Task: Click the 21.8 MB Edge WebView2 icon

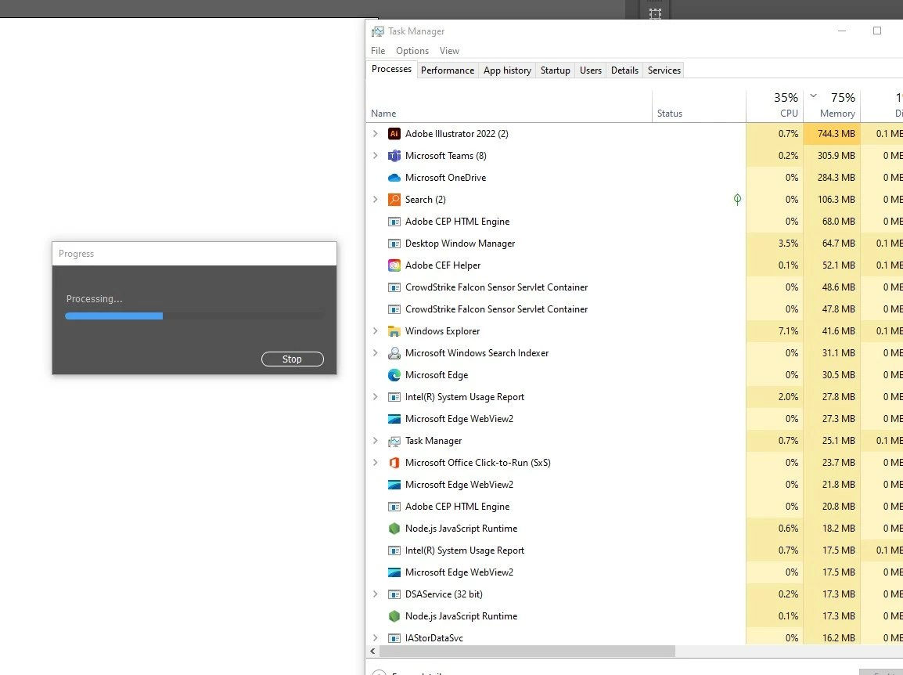Action: click(394, 484)
